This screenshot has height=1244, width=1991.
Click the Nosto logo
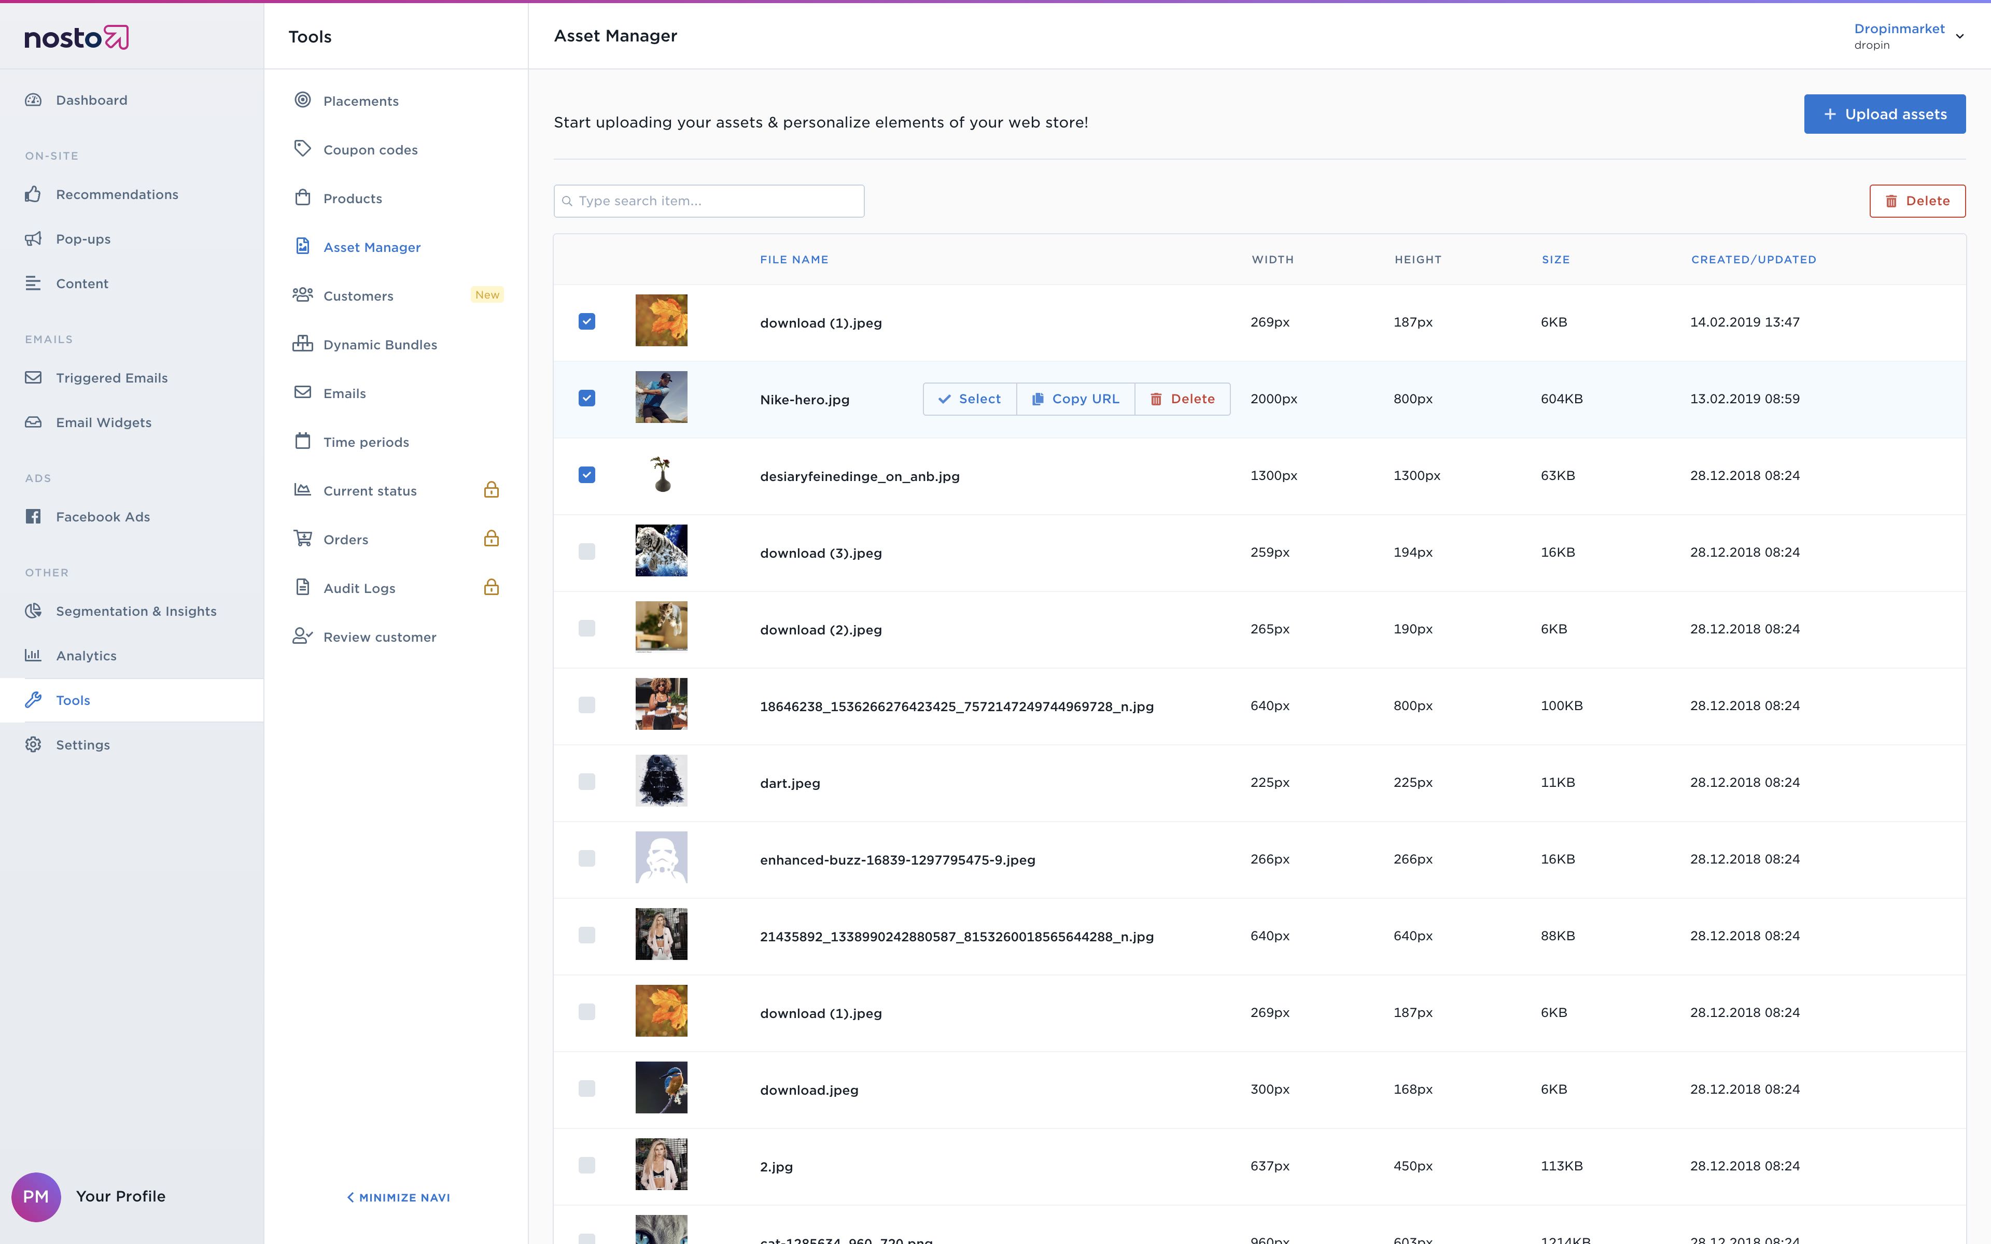point(77,38)
